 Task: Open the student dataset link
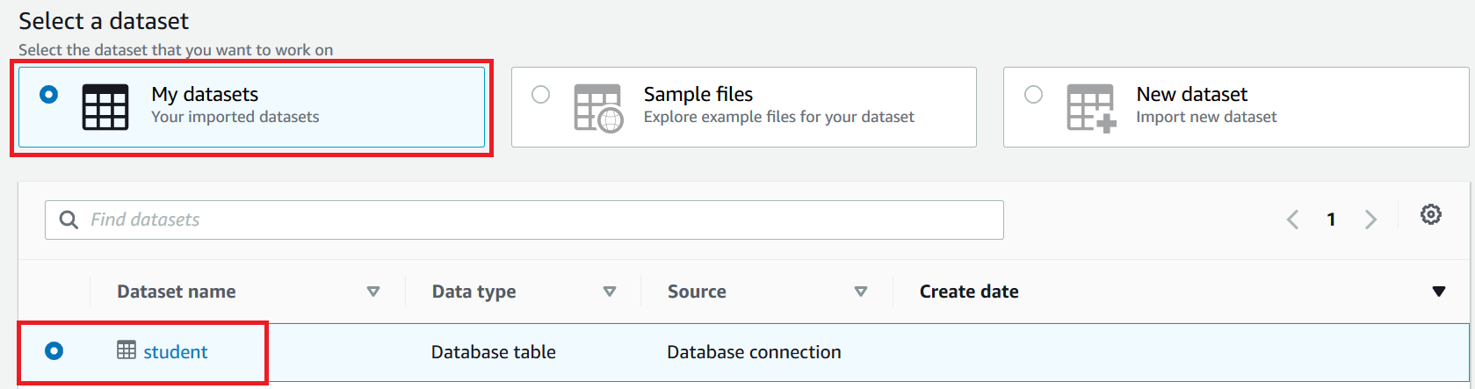coord(176,352)
